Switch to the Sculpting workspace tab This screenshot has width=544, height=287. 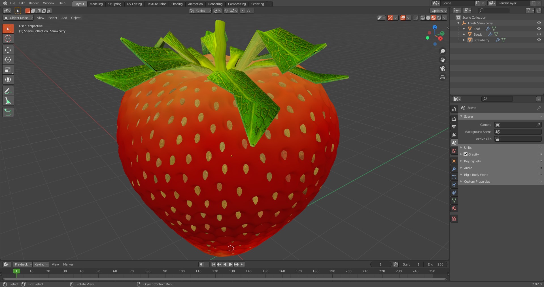115,4
